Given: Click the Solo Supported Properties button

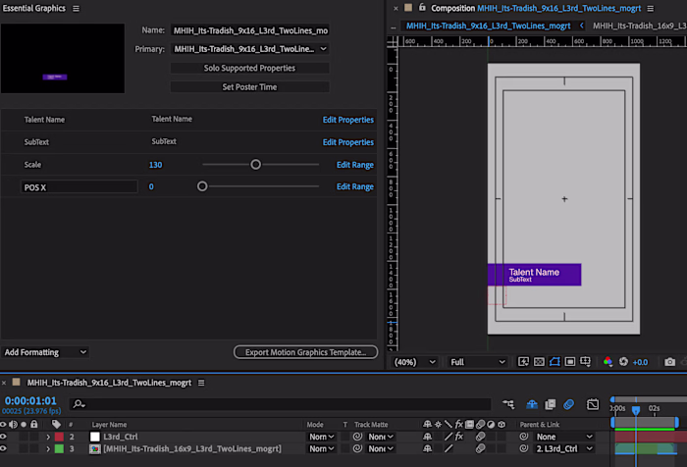Looking at the screenshot, I should 249,68.
